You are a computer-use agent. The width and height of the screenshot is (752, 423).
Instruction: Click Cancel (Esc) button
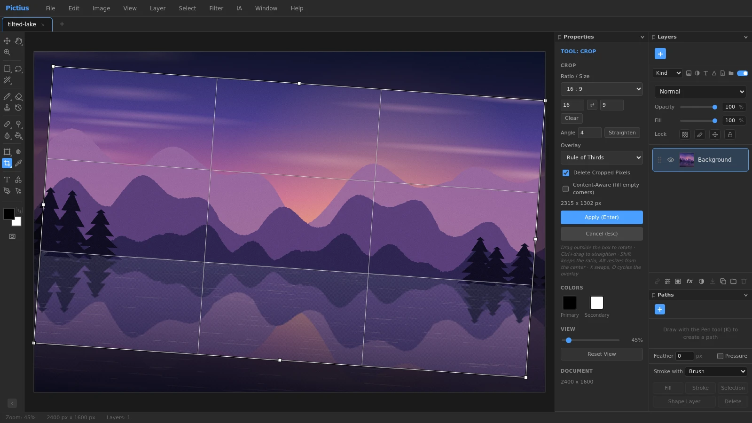point(602,234)
